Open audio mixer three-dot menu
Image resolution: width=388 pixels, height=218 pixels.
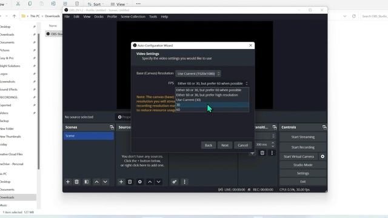(184, 182)
